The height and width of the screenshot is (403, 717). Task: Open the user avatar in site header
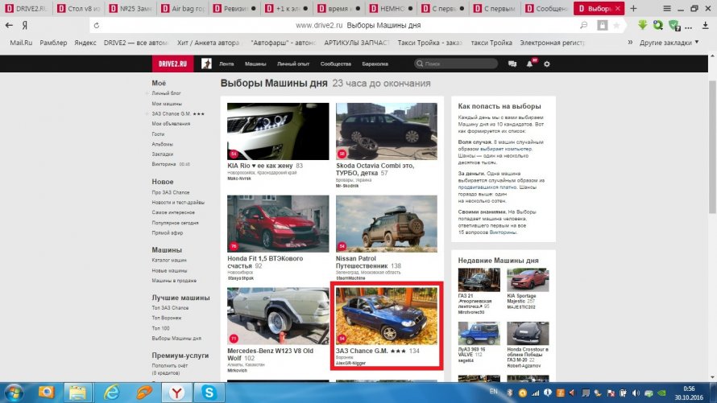(206, 64)
